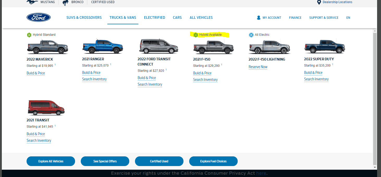Click the 2021 RANGER title text
Image resolution: width=381 pixels, height=177 pixels.
pyautogui.click(x=93, y=59)
